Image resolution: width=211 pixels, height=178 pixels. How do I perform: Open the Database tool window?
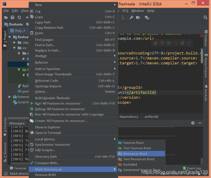pyautogui.click(x=206, y=38)
